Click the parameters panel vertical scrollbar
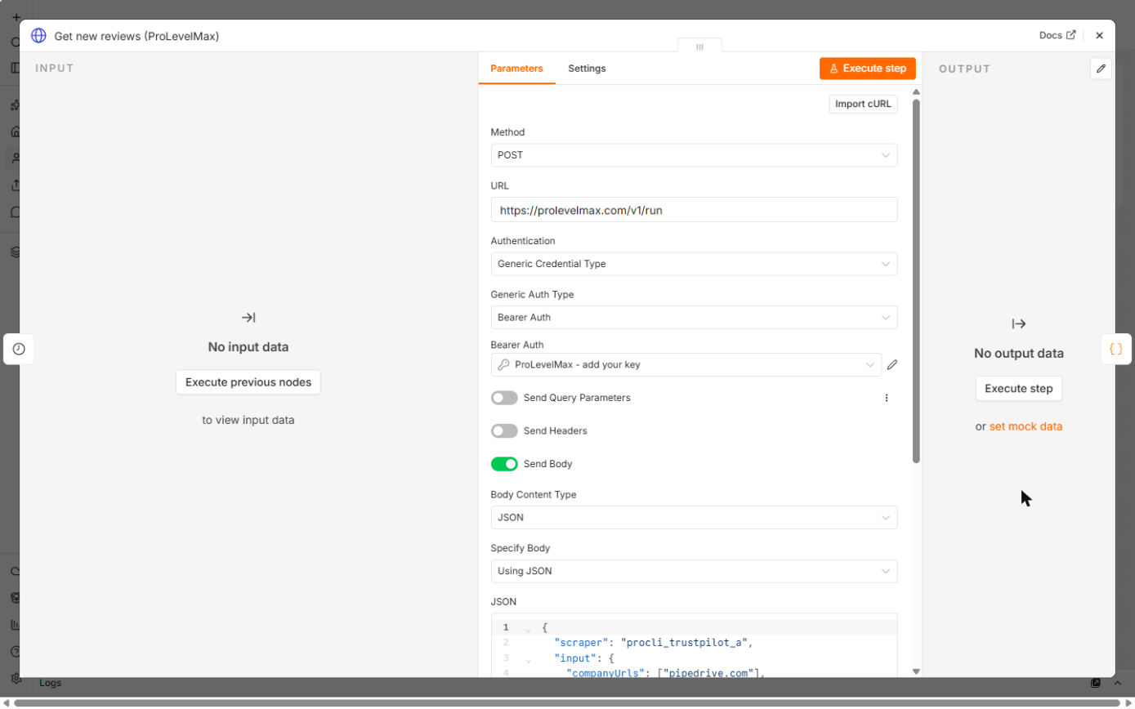The width and height of the screenshot is (1135, 709). click(x=916, y=281)
